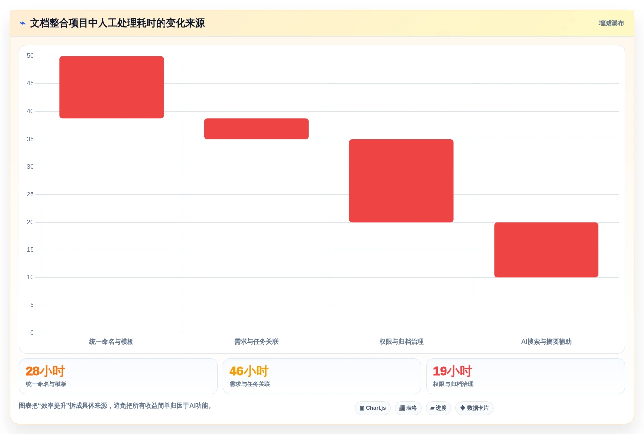Click the 进度 tag chip
This screenshot has width=644, height=434.
[x=438, y=408]
